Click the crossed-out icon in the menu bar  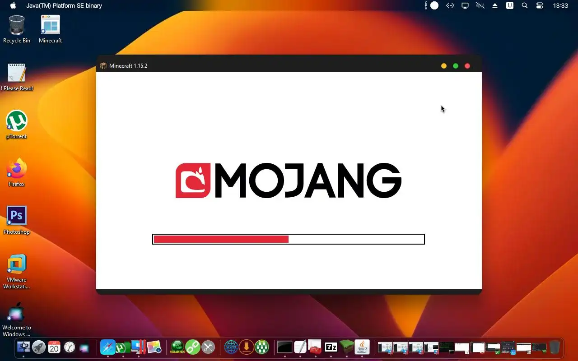pyautogui.click(x=480, y=5)
